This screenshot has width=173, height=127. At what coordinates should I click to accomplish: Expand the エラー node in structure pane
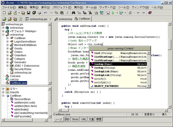pos(3,89)
